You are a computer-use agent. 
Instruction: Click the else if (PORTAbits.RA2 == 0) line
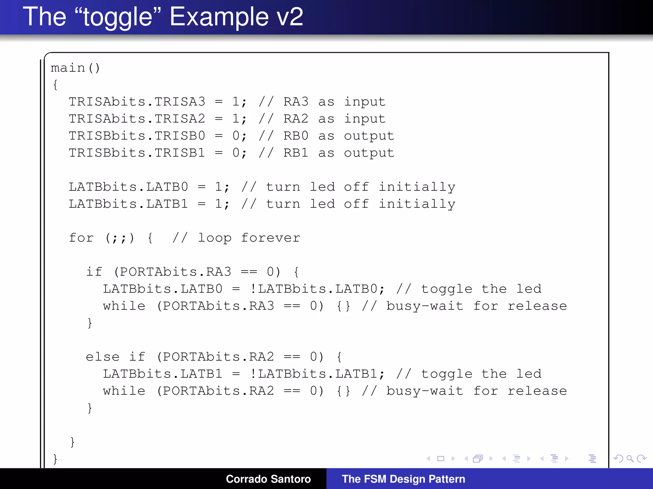coord(214,357)
